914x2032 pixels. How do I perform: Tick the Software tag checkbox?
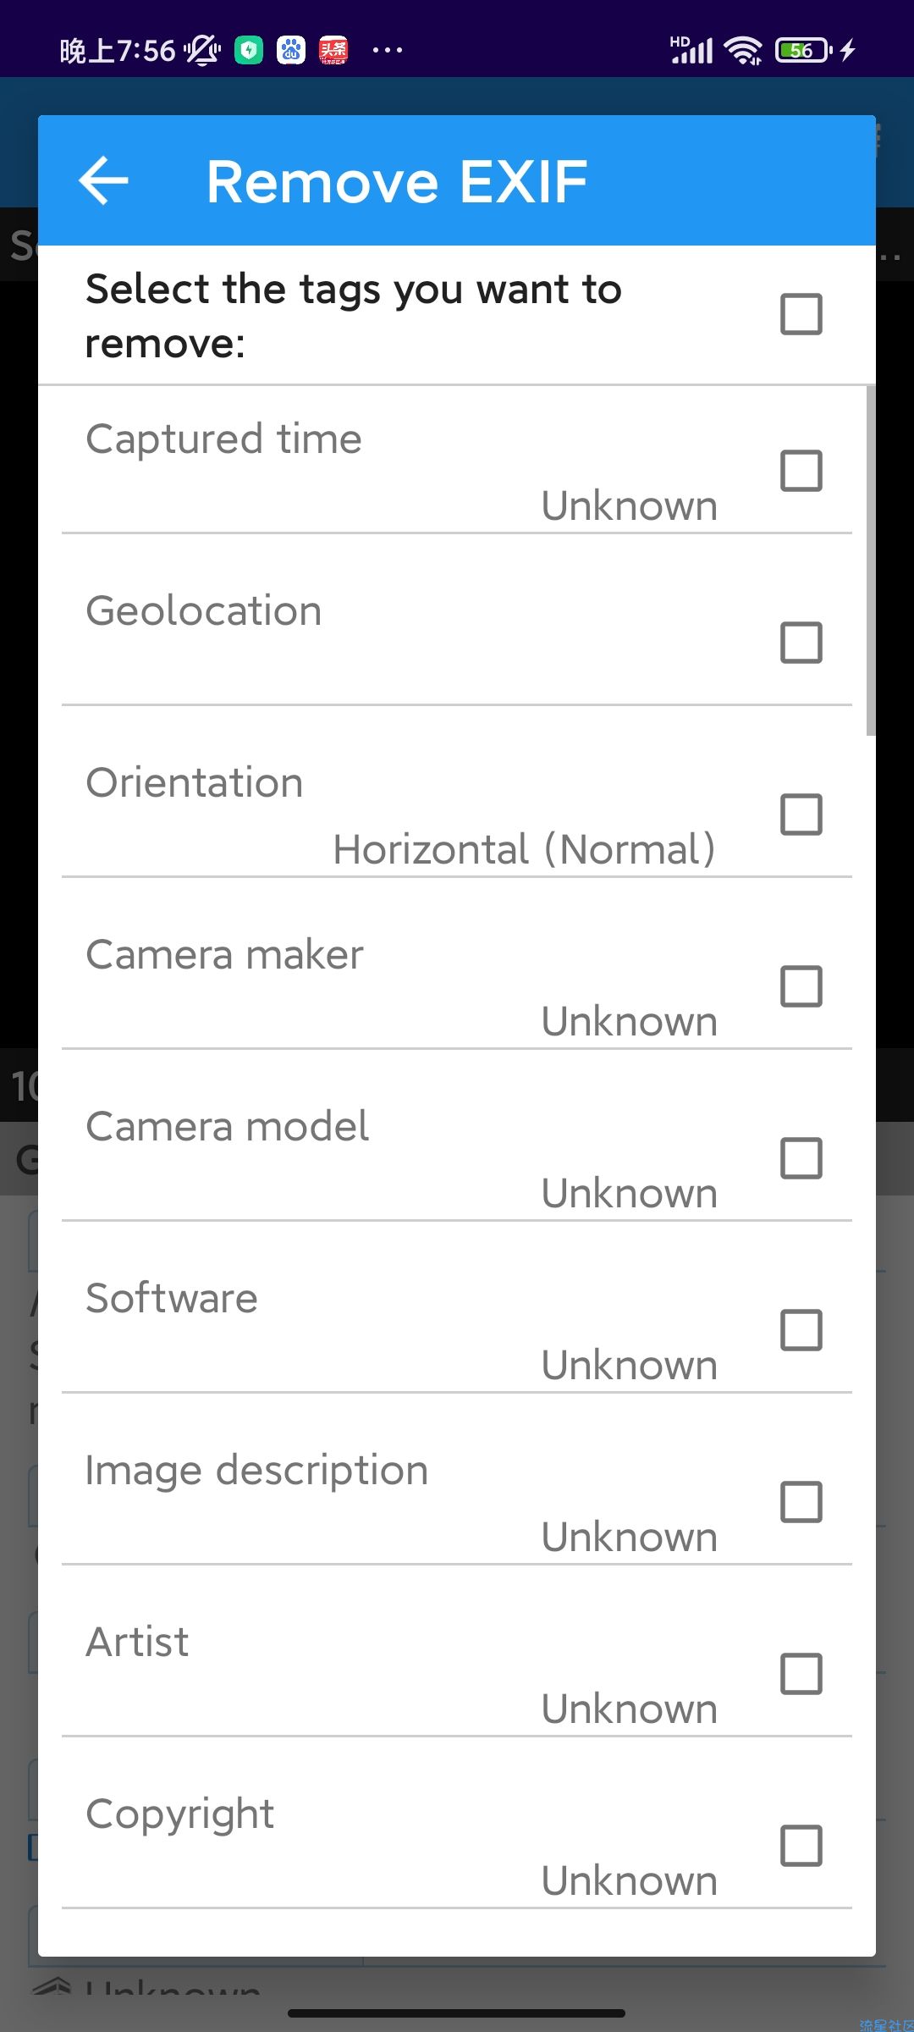(801, 1330)
